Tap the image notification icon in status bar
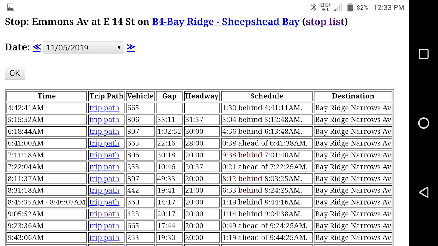Screen dimensions: 438x246 point(10,7)
